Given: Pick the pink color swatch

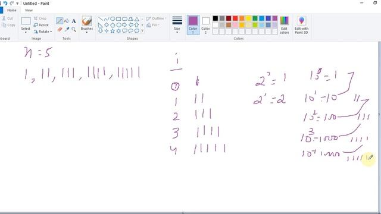Looking at the screenshot, I should [x=235, y=25].
